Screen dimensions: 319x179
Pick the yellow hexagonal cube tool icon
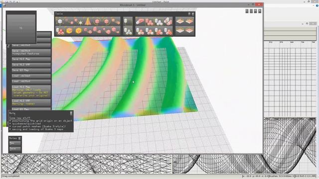pos(79,31)
